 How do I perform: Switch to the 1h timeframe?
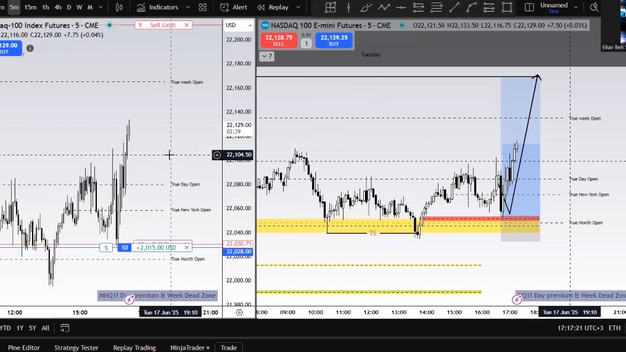click(x=46, y=7)
